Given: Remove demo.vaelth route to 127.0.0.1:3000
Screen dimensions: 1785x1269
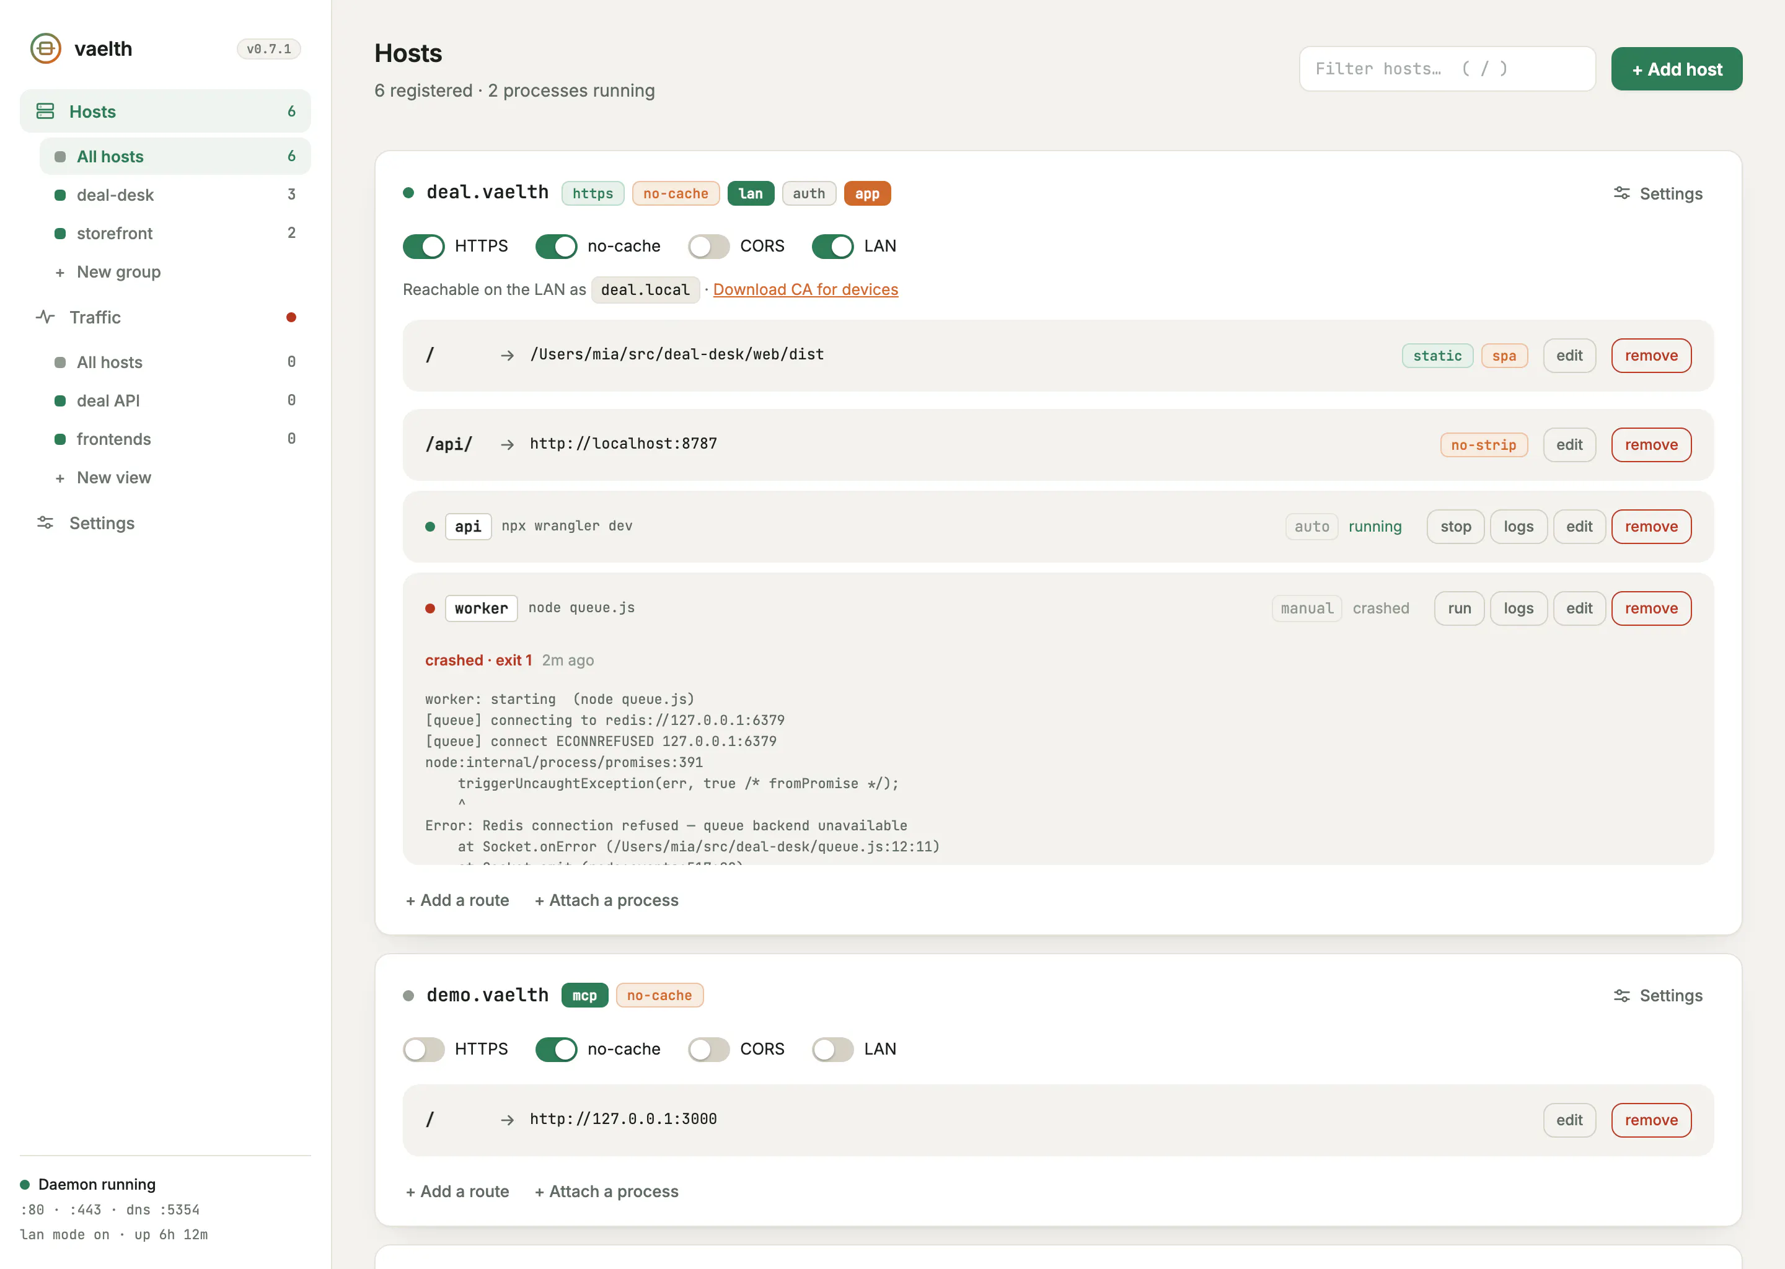Looking at the screenshot, I should click(x=1651, y=1120).
